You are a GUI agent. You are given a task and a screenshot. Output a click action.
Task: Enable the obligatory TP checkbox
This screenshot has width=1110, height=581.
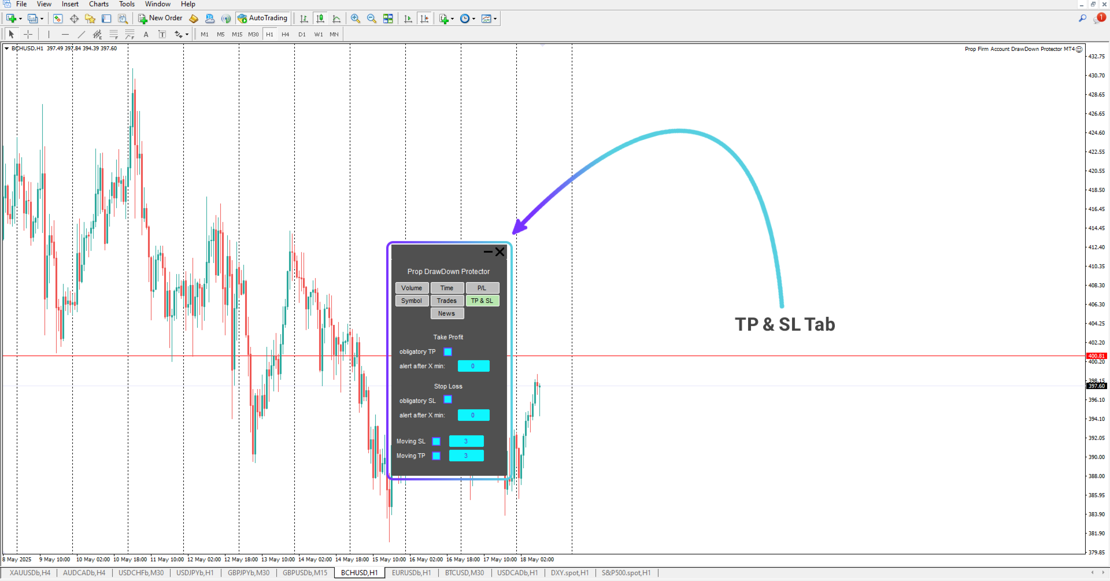click(447, 351)
